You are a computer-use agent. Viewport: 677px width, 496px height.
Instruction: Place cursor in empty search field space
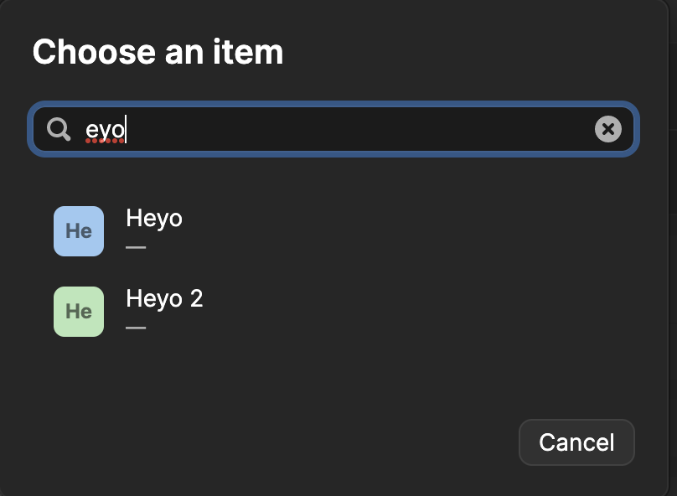377,129
